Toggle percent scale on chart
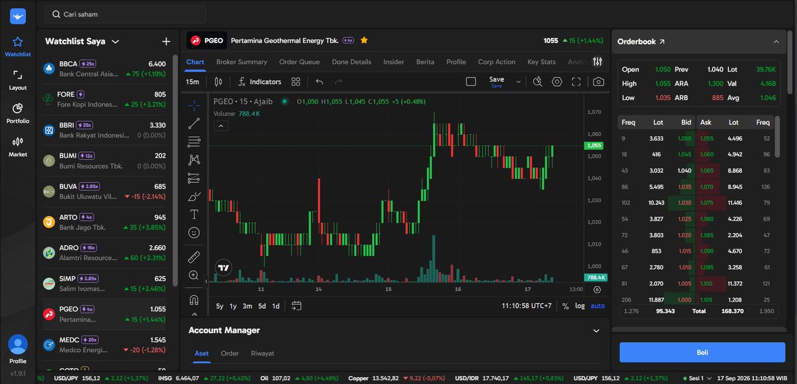Viewport: 797px width, 384px height. coord(565,306)
